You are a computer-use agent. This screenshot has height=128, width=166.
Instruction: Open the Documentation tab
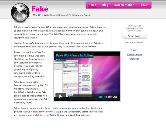click(124, 5)
